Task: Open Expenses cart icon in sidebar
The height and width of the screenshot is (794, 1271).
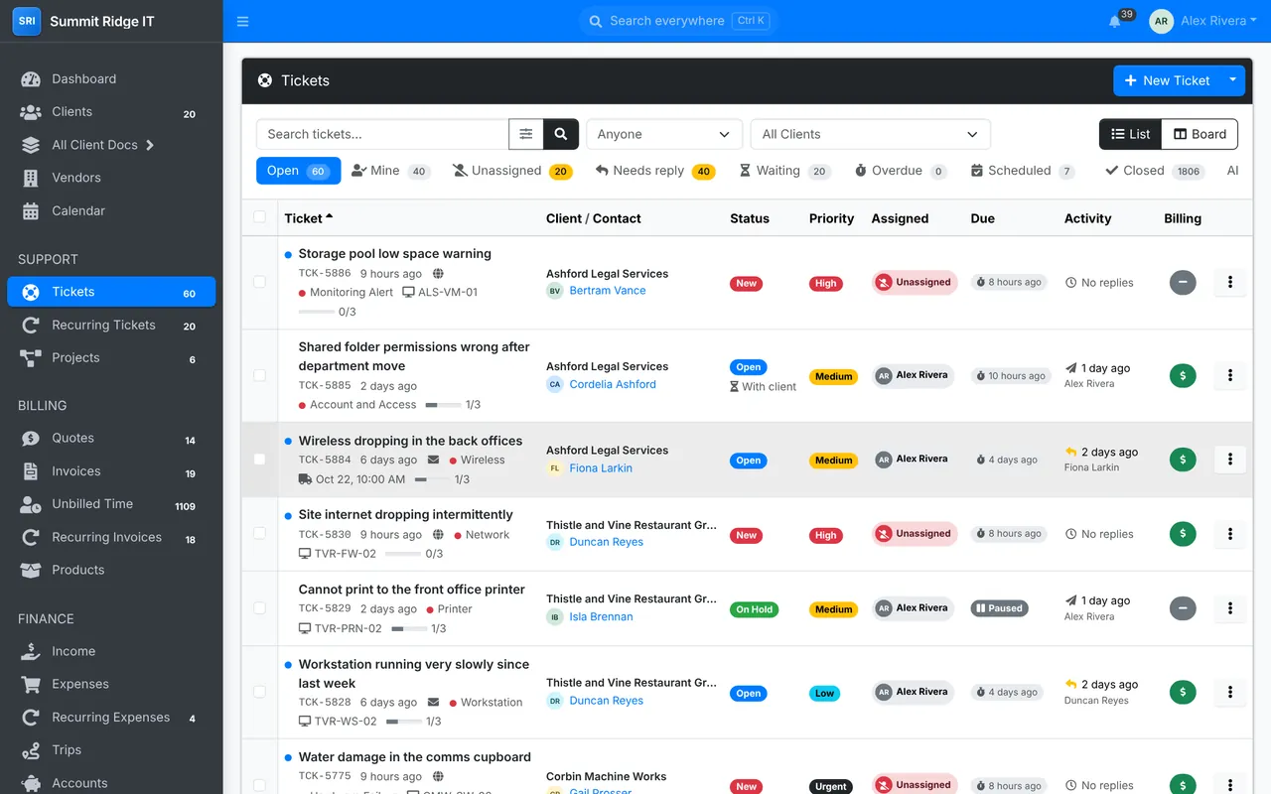Action: 31,685
